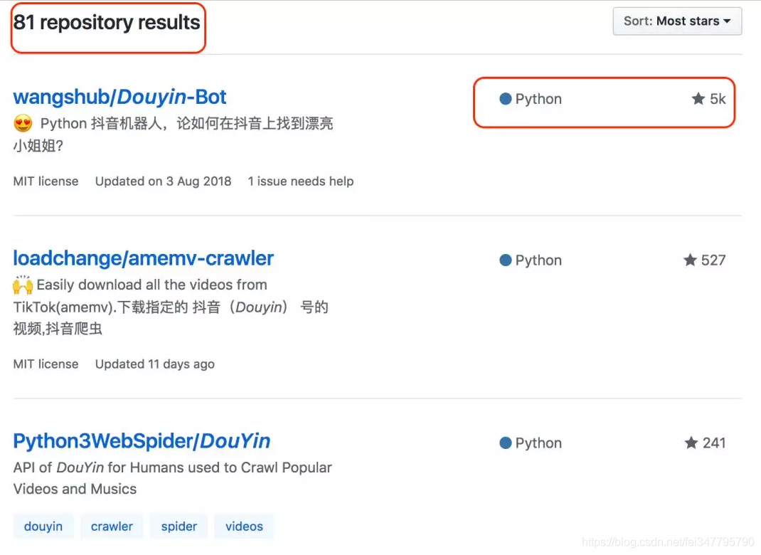Image resolution: width=761 pixels, height=555 pixels.
Task: Open '1 issue needs help' link
Action: coord(300,181)
